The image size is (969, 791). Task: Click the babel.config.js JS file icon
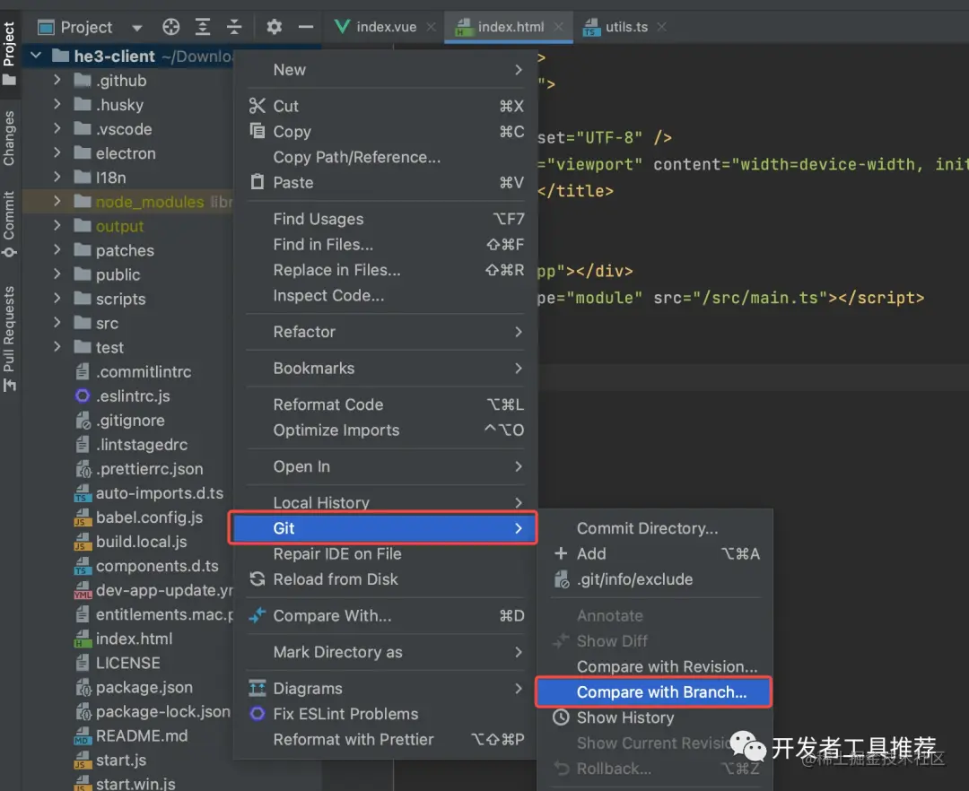point(83,517)
